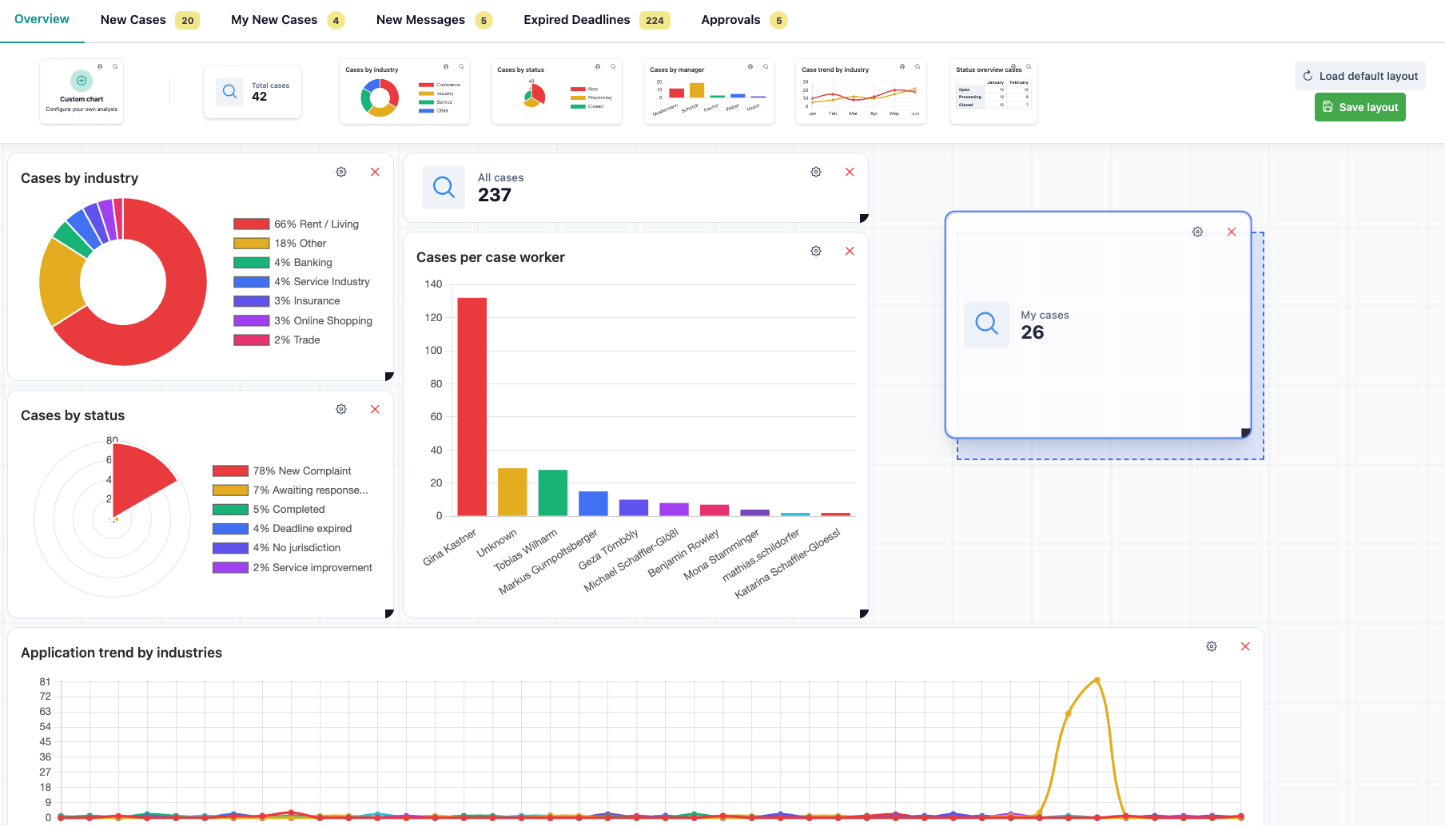
Task: Open settings gear of My cases widget
Action: [x=1197, y=232]
